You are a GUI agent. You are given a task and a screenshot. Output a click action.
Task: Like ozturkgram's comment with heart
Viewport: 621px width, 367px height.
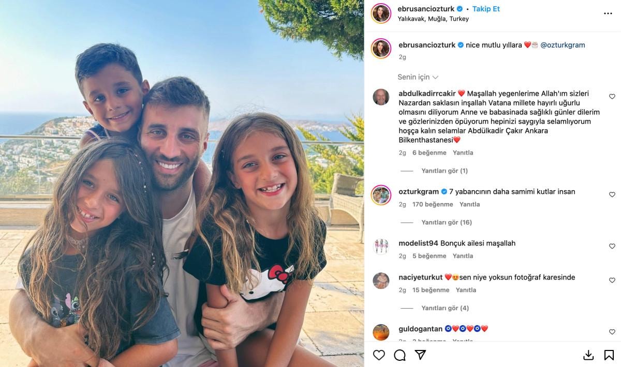coord(612,195)
